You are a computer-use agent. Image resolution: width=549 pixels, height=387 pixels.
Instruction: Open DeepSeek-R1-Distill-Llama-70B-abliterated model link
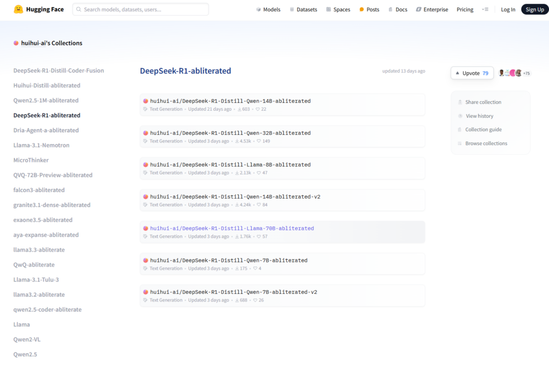(x=232, y=228)
